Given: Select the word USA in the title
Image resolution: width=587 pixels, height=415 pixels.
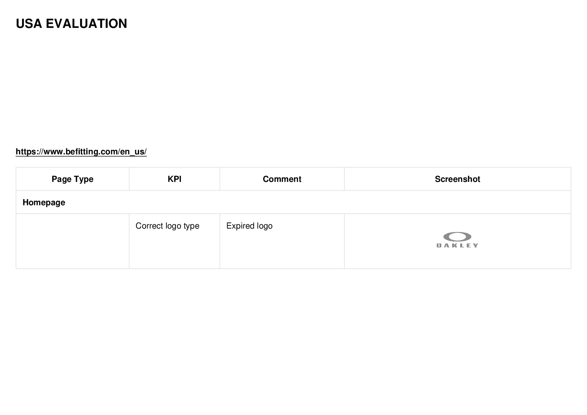Looking at the screenshot, I should coord(29,24).
